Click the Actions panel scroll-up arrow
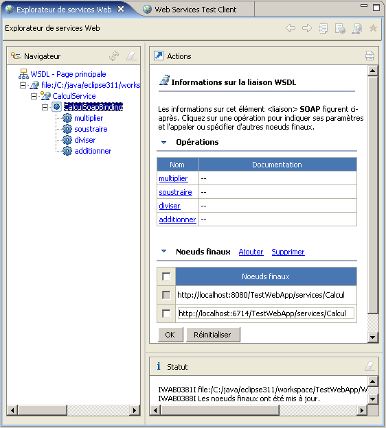Viewport: 386px width, 428px height. pos(373,71)
